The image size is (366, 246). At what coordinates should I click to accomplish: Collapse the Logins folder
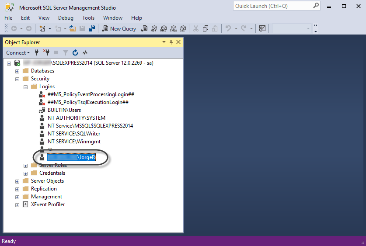[26, 87]
